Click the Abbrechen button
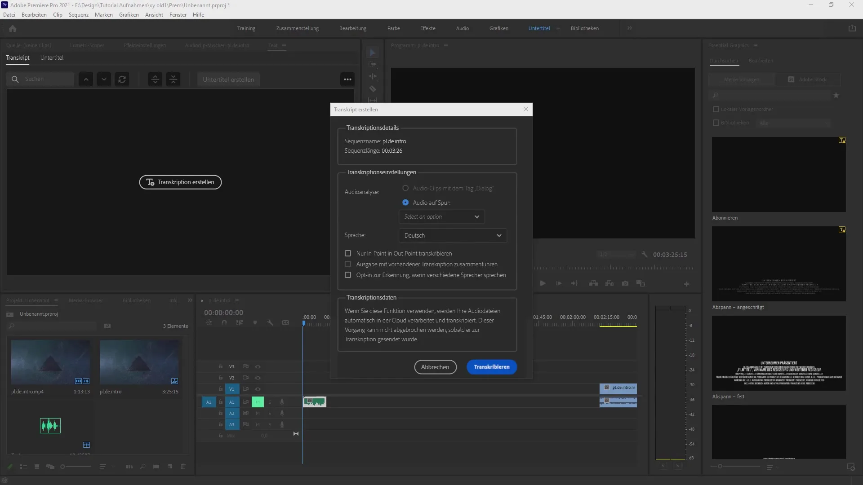 coord(435,367)
